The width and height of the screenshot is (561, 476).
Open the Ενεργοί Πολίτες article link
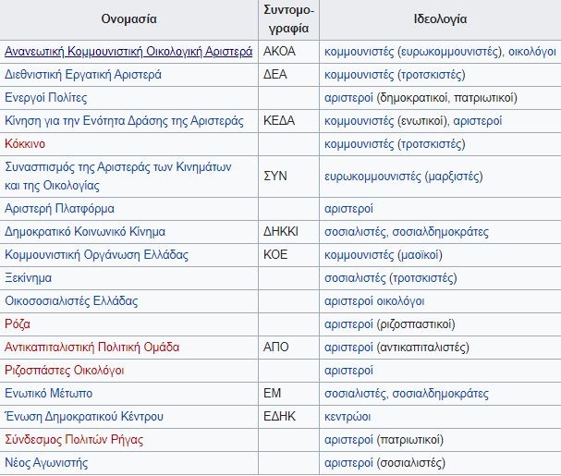45,97
